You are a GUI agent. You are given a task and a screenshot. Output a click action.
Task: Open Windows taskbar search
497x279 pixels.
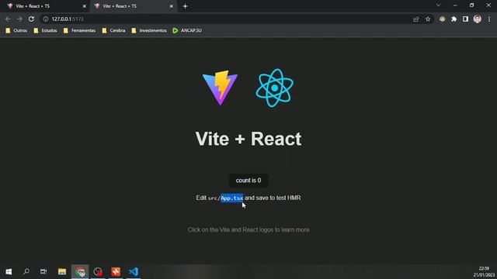(26, 272)
